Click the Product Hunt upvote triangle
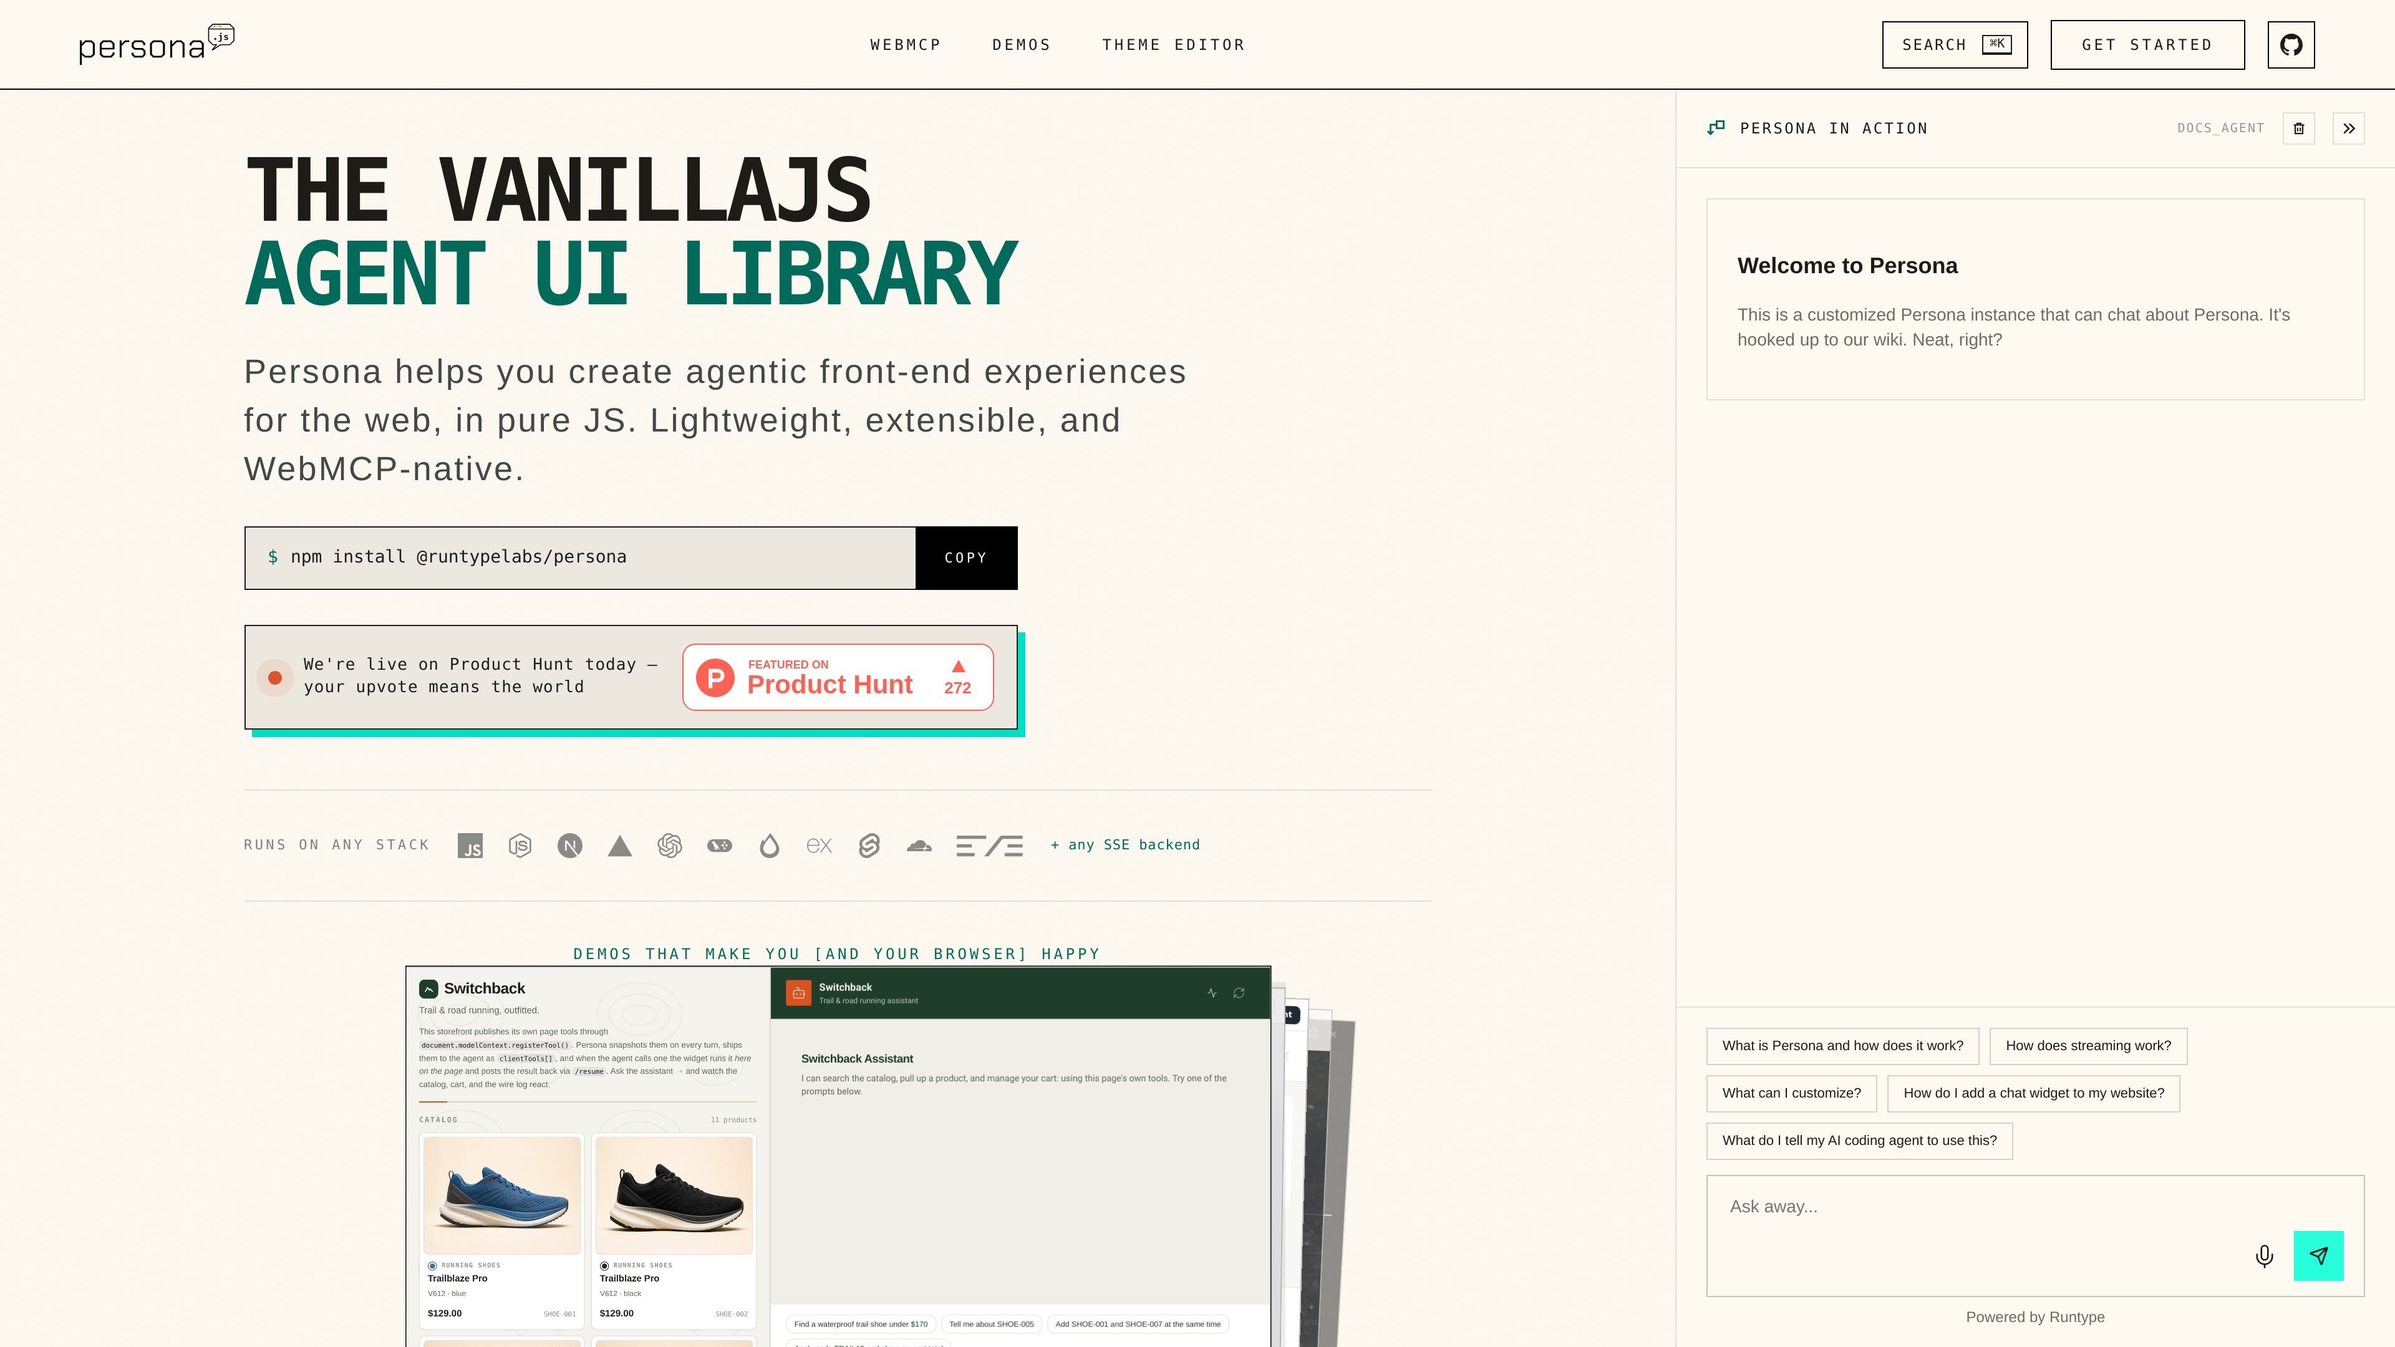The image size is (2395, 1347). click(x=959, y=667)
